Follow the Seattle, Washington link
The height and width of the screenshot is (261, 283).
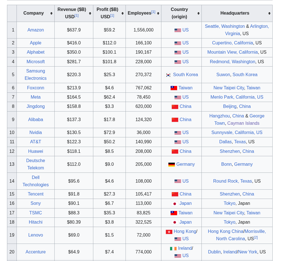tap(225, 26)
